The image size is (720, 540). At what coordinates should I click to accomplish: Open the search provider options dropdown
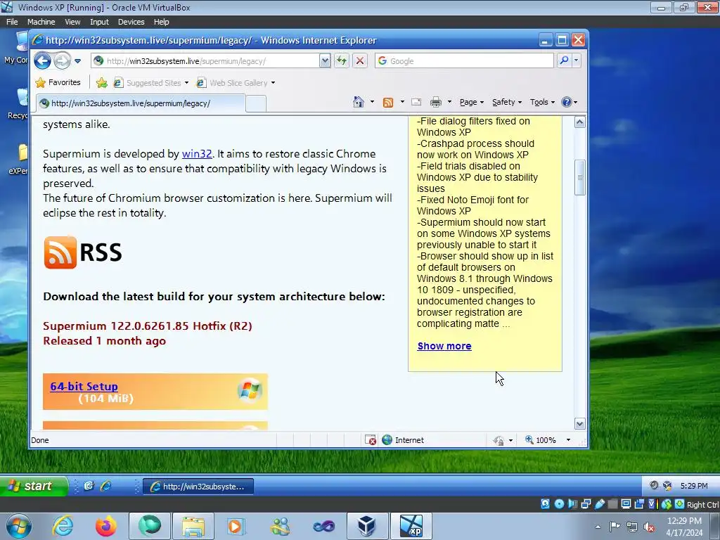tap(577, 60)
